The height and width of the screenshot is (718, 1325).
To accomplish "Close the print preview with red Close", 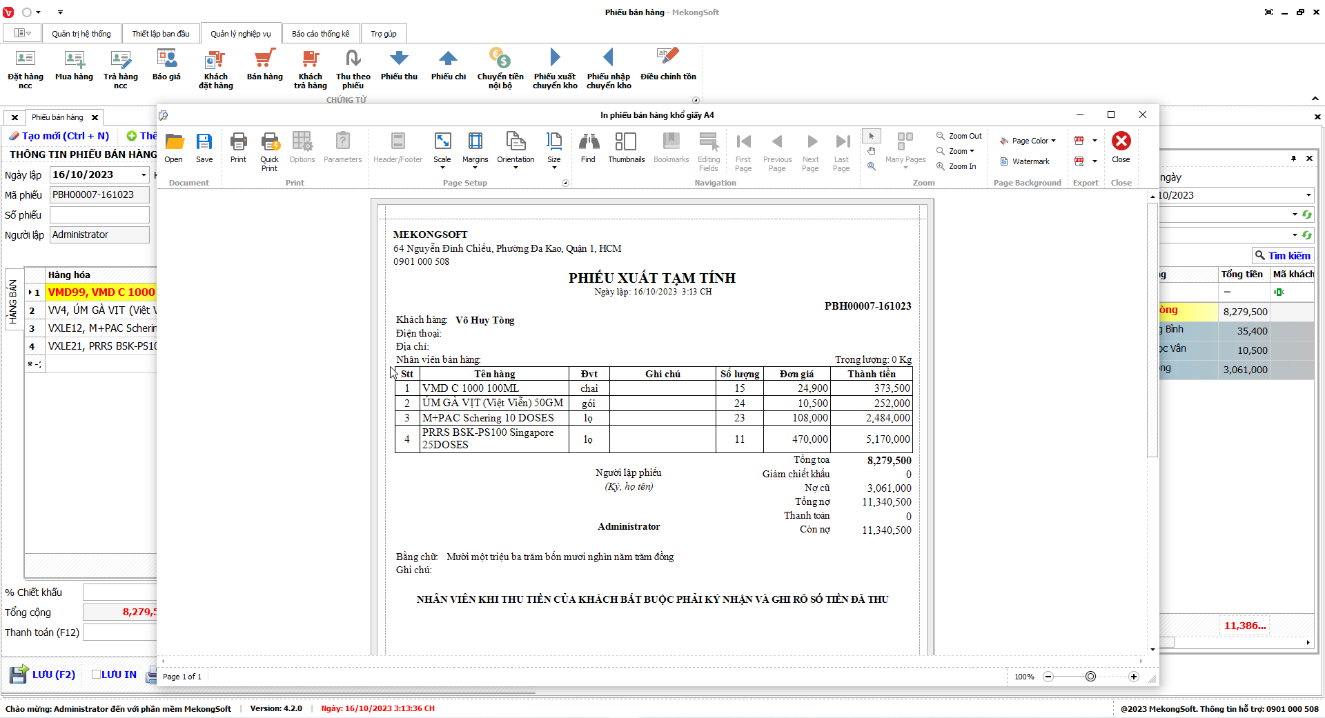I will point(1121,146).
